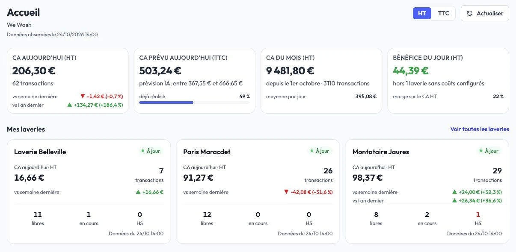
Task: Click the 'À jour' badge on Paris Maracdet
Action: [320, 151]
